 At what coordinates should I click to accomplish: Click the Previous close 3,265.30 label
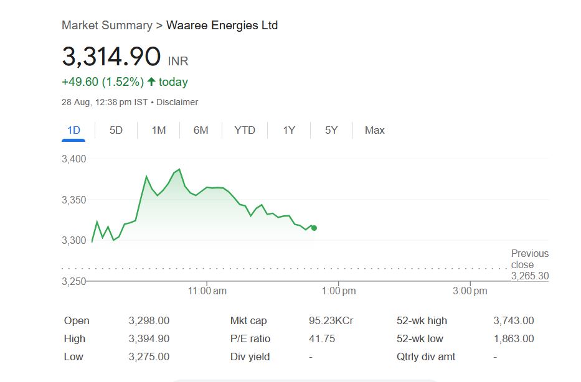[529, 264]
